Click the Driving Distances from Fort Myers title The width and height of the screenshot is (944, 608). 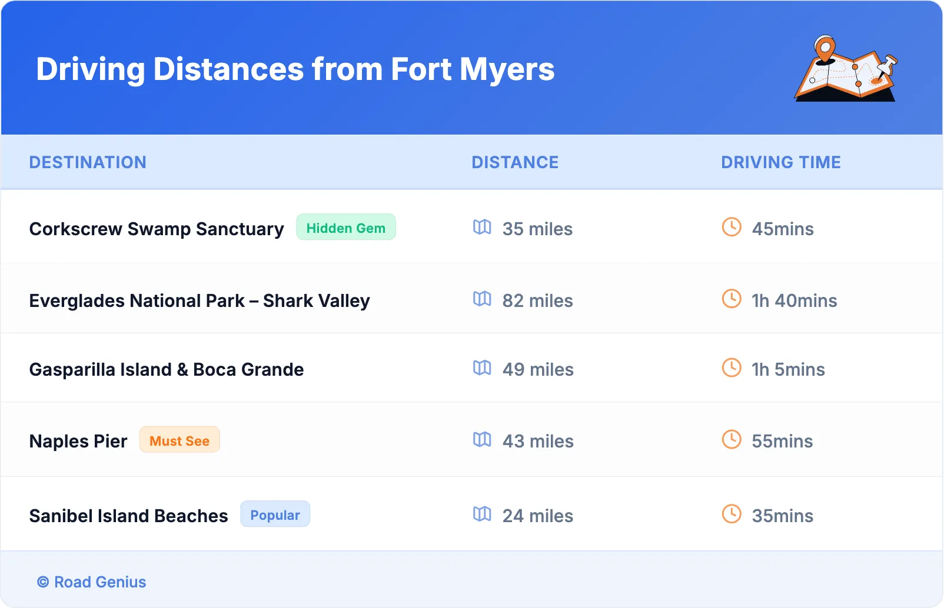tap(295, 69)
